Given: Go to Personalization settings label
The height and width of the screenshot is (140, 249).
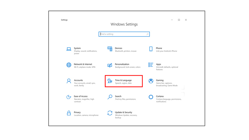Looking at the screenshot, I should [122, 64].
